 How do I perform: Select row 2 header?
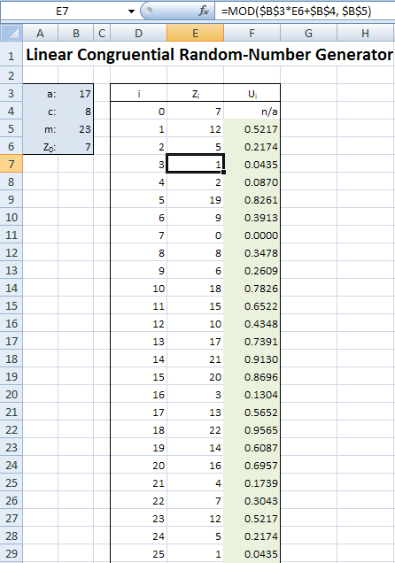tap(12, 75)
